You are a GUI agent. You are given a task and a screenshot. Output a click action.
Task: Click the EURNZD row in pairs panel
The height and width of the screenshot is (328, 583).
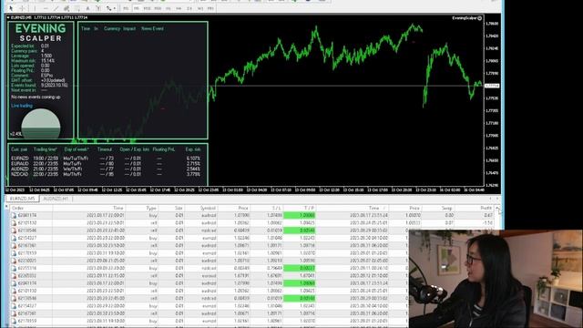pyautogui.click(x=106, y=159)
